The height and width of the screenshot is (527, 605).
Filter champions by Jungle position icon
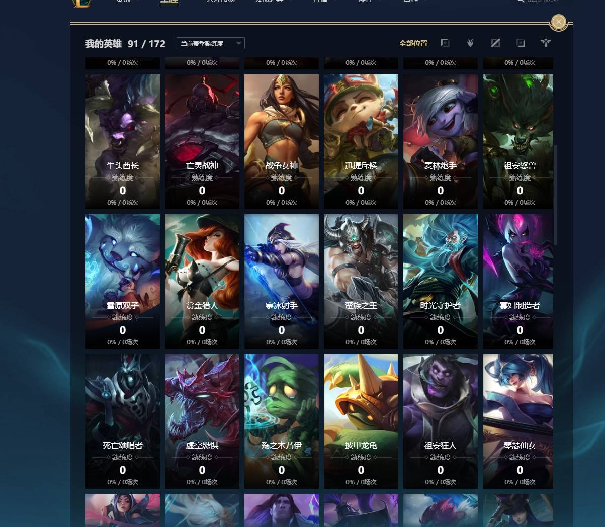pyautogui.click(x=470, y=43)
